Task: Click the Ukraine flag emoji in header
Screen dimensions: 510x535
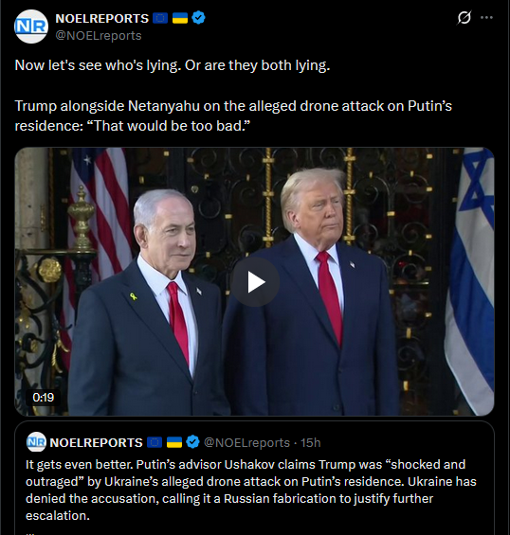Action: coord(180,18)
